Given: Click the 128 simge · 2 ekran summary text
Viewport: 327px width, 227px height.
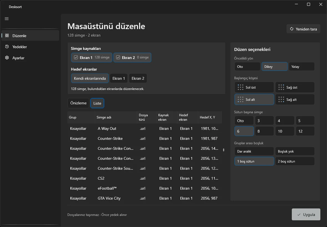Looking at the screenshot, I should (x=84, y=35).
